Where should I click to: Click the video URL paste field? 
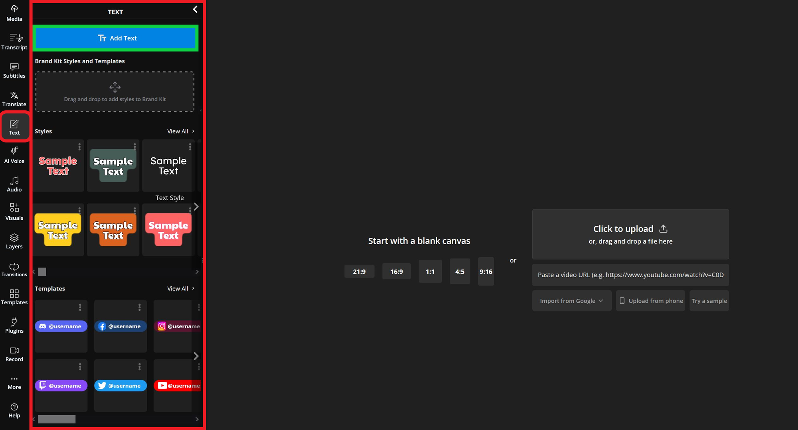(630, 275)
